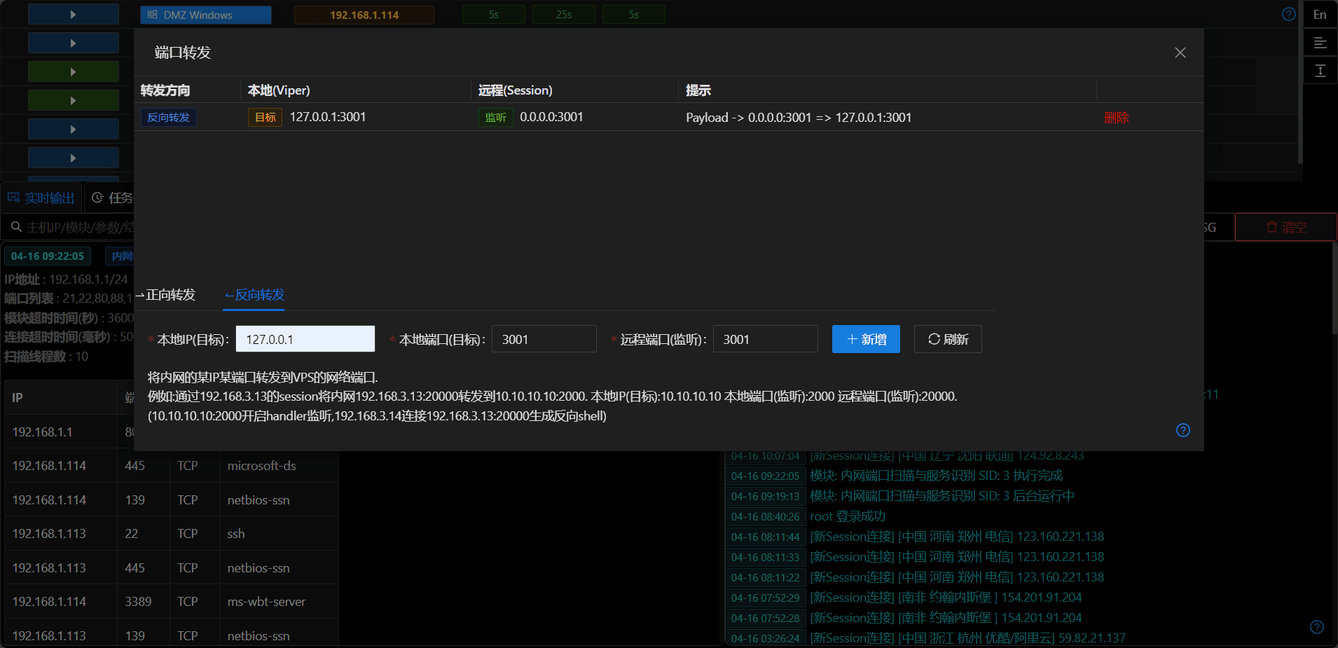This screenshot has height=648, width=1338.
Task: Select row 192.168.1.114 port 445 microsoft-ds
Action: click(x=172, y=466)
